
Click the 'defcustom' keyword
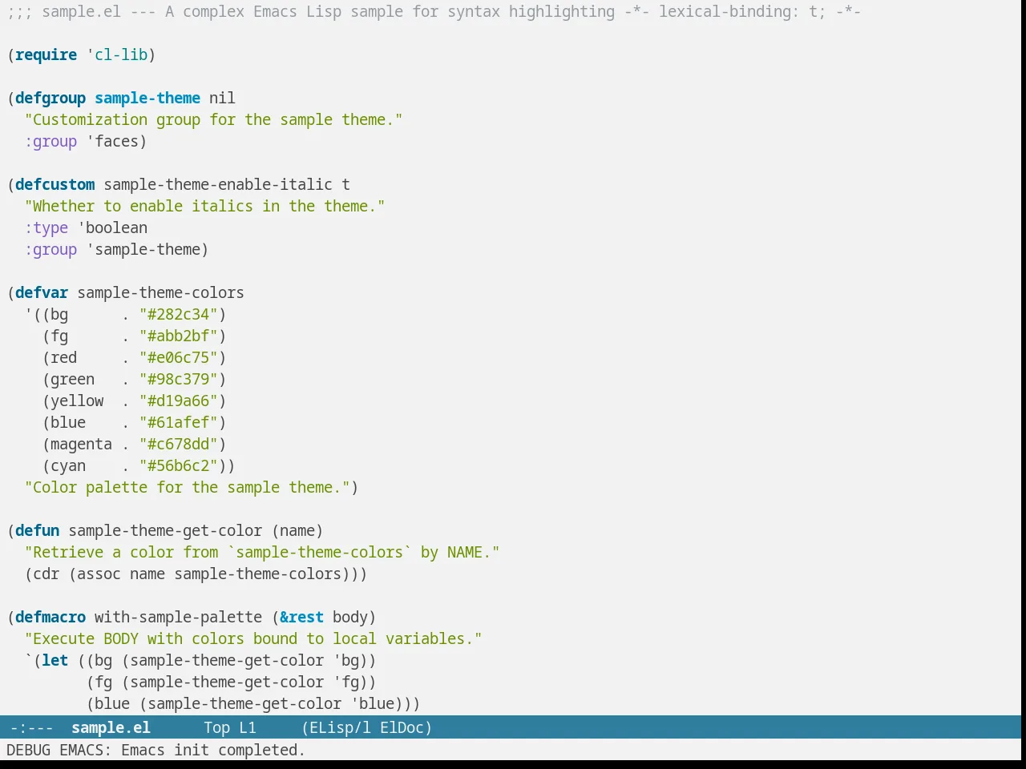click(55, 184)
